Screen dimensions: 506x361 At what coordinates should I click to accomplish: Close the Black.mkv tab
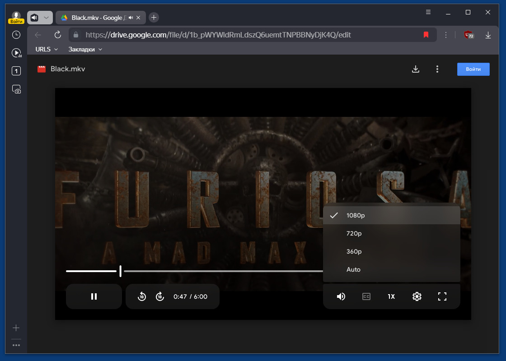[x=138, y=18]
